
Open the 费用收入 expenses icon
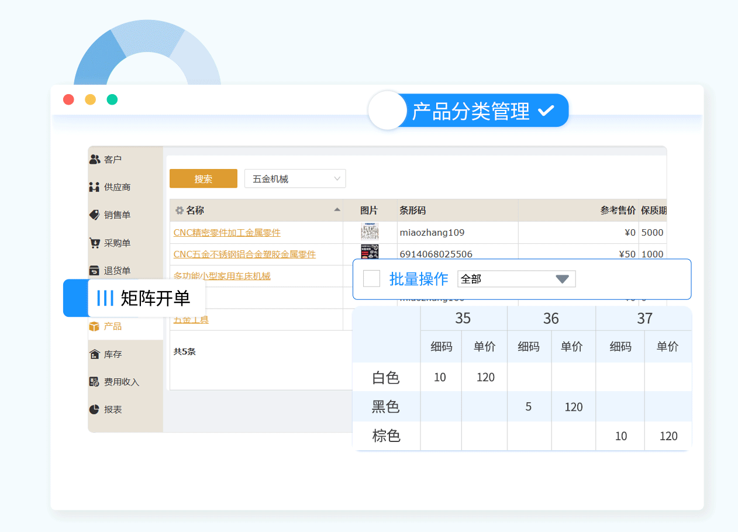(95, 382)
